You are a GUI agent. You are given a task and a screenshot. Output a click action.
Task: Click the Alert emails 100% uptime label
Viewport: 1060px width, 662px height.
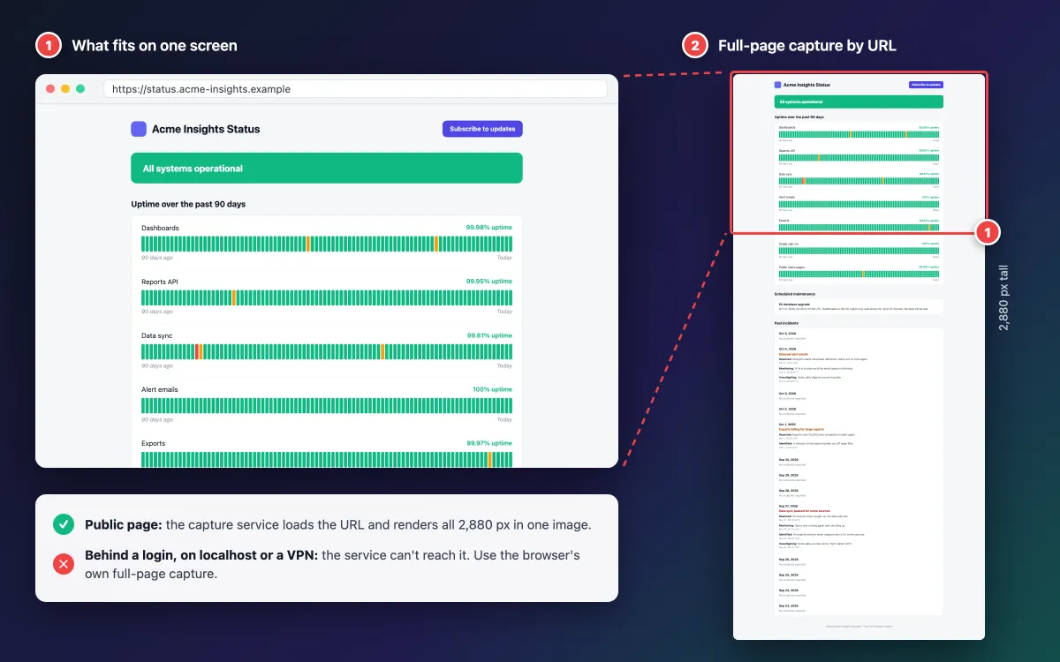point(492,389)
